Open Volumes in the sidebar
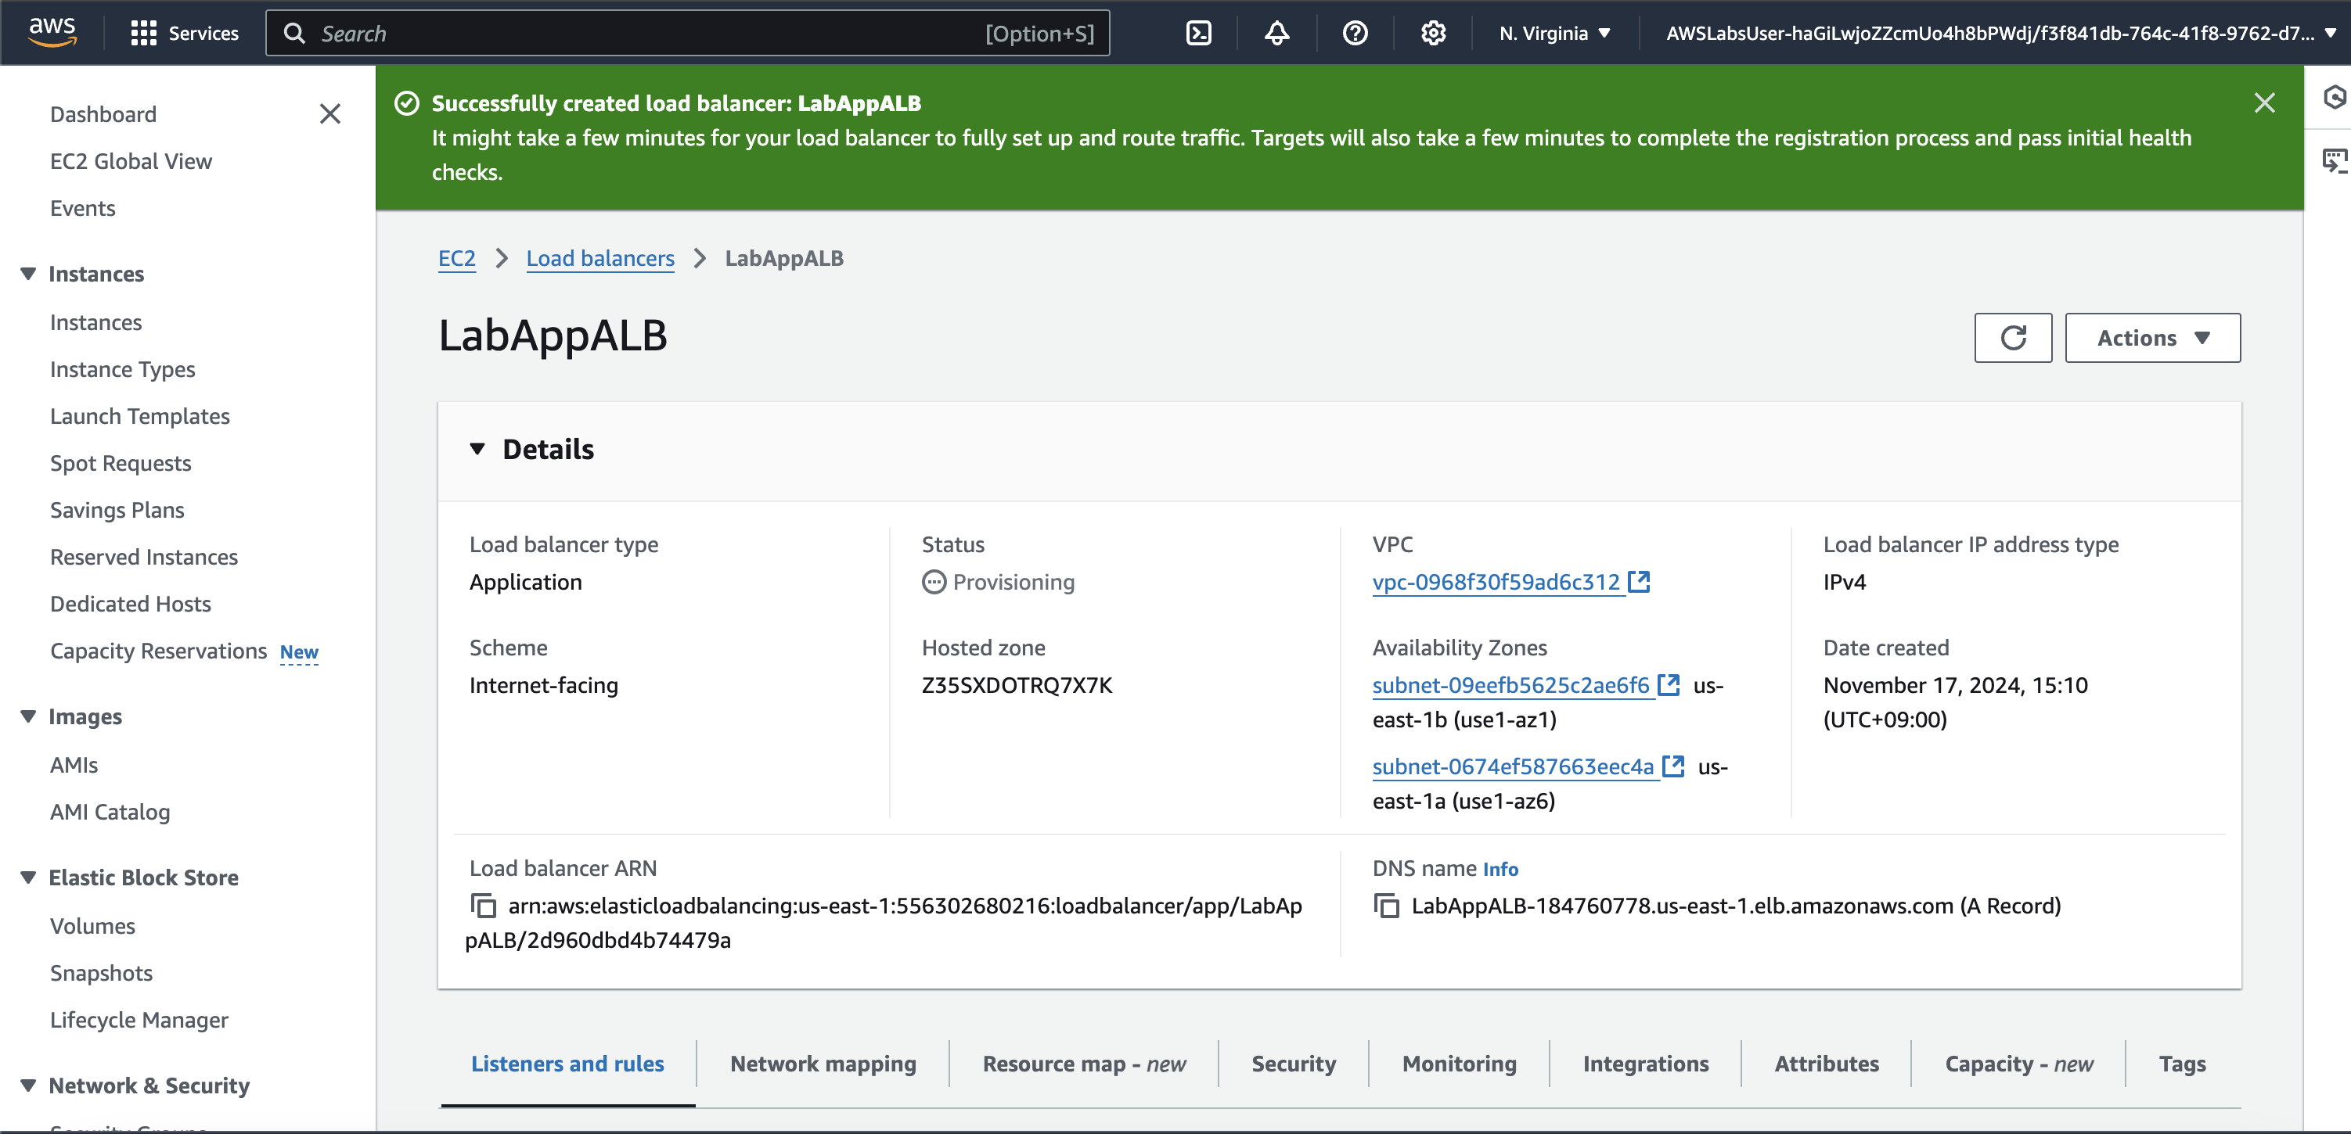This screenshot has width=2351, height=1134. pyautogui.click(x=92, y=926)
